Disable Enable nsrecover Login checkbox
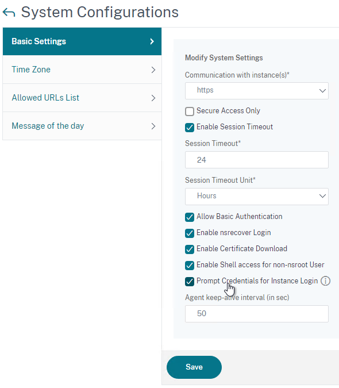Image resolution: width=339 pixels, height=388 pixels. pos(190,233)
